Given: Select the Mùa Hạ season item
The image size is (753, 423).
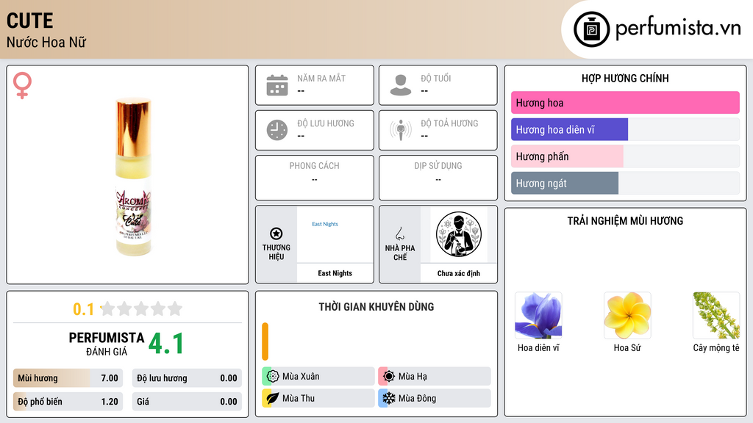Looking at the screenshot, I should click(x=435, y=377).
